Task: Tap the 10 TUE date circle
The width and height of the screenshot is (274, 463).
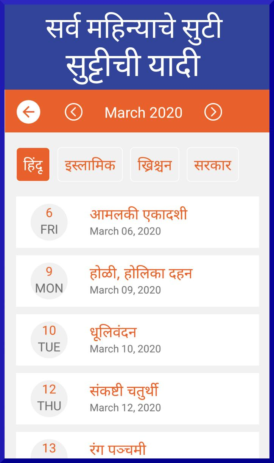Action: [x=49, y=340]
